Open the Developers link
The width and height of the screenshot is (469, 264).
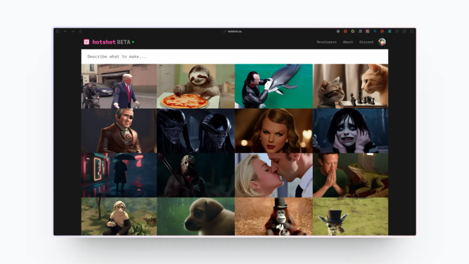click(327, 42)
